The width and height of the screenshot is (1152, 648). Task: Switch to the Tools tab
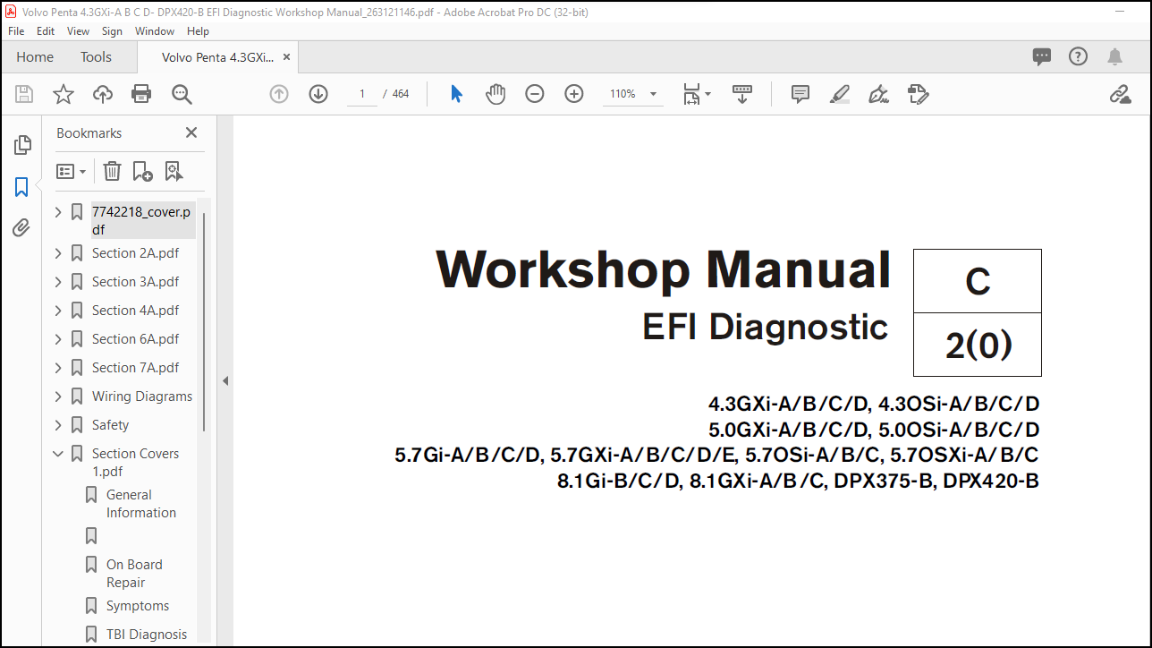[96, 56]
